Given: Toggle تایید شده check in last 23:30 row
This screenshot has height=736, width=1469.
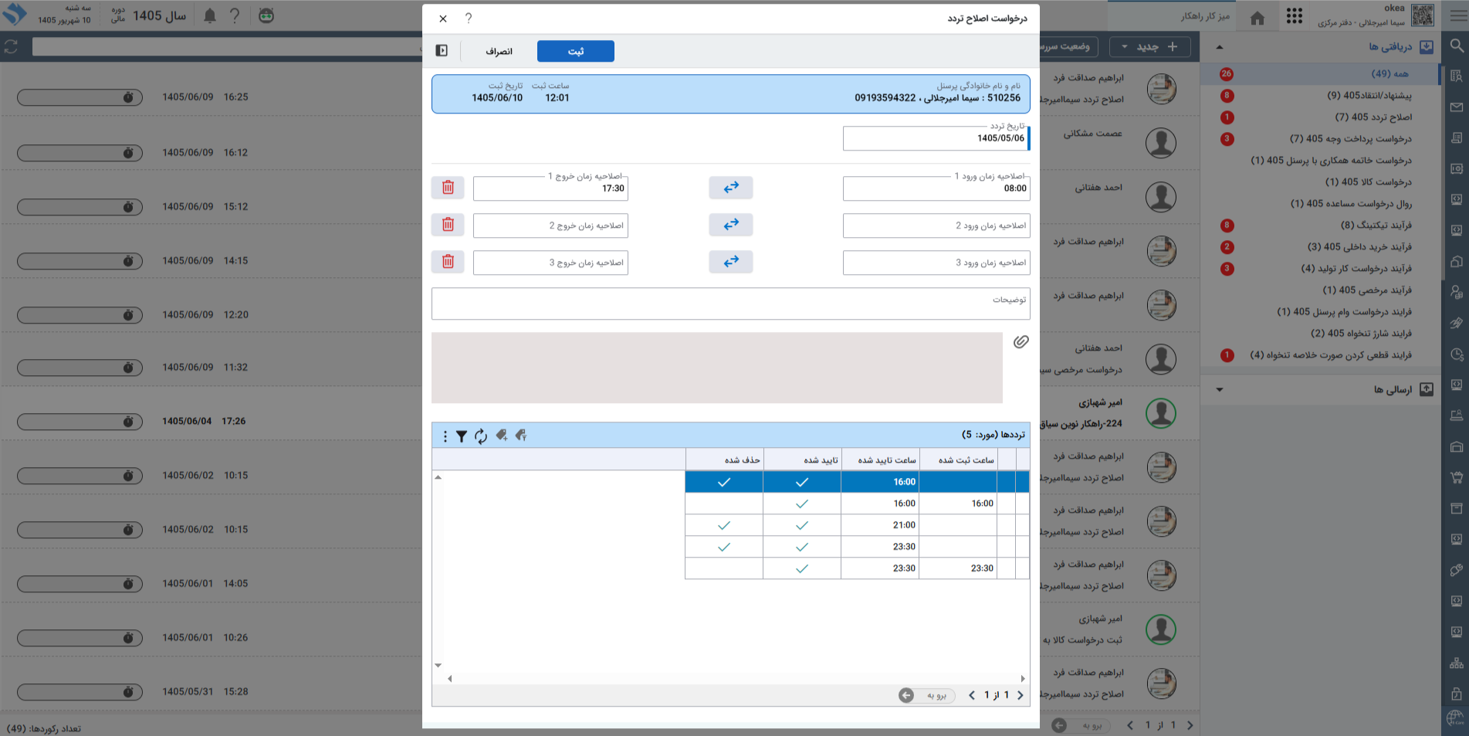Looking at the screenshot, I should pos(802,568).
